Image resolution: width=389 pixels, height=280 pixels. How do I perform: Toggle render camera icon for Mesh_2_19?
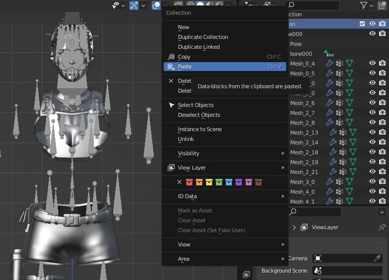[382, 162]
